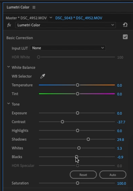Click the Tint value 0.0
The width and height of the screenshot is (133, 191).
(120, 94)
